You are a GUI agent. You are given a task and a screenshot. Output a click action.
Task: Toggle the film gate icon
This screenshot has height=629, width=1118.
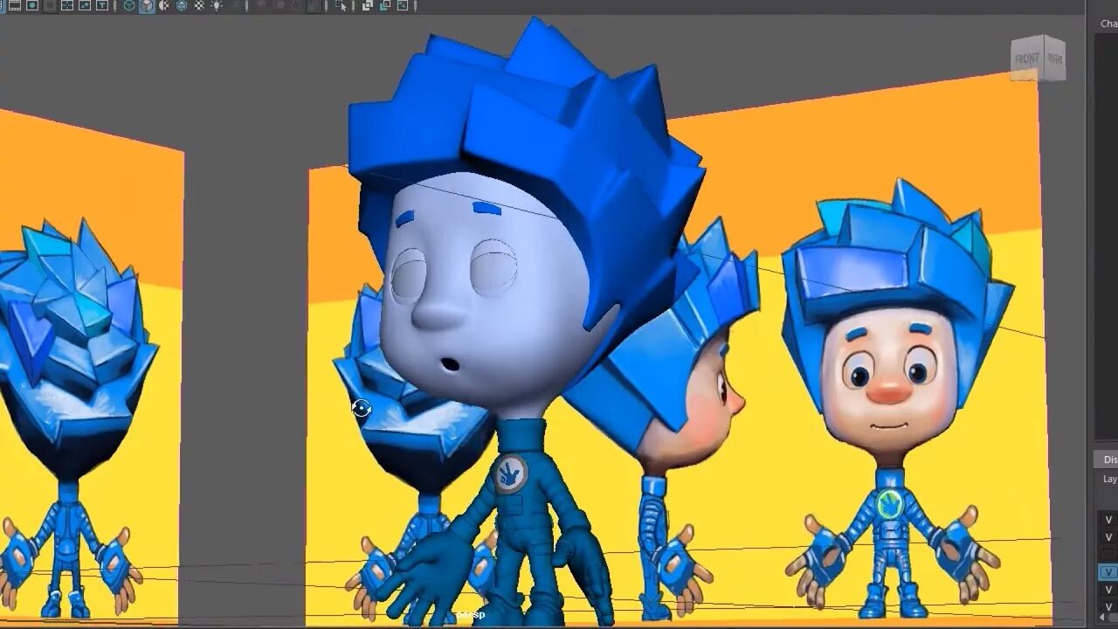coord(15,5)
